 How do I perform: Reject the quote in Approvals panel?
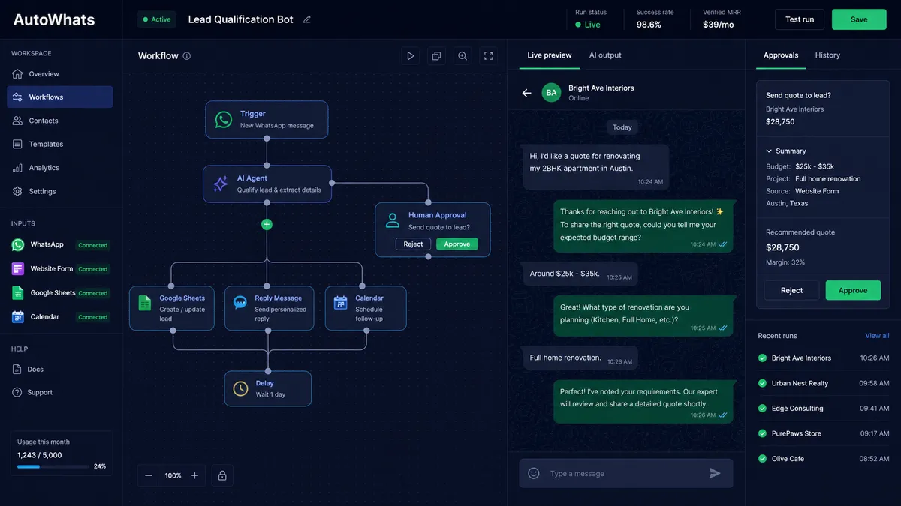pyautogui.click(x=792, y=290)
